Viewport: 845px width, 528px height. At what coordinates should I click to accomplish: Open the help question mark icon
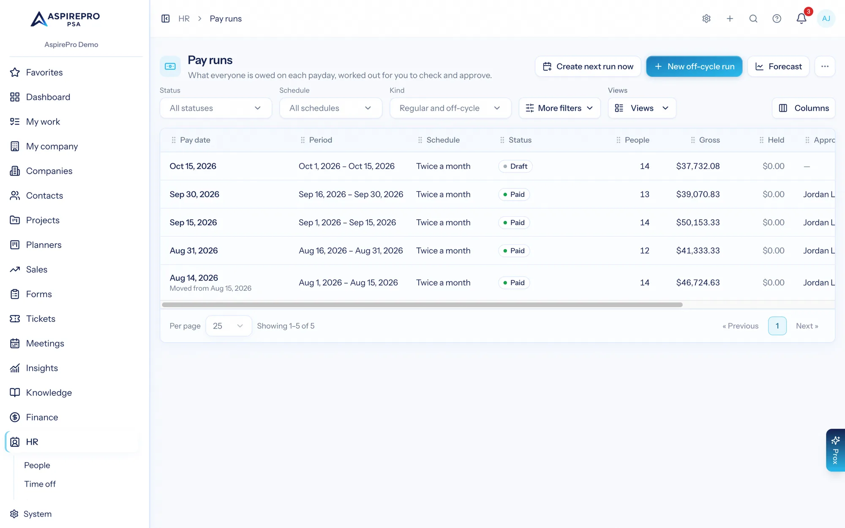pos(777,19)
